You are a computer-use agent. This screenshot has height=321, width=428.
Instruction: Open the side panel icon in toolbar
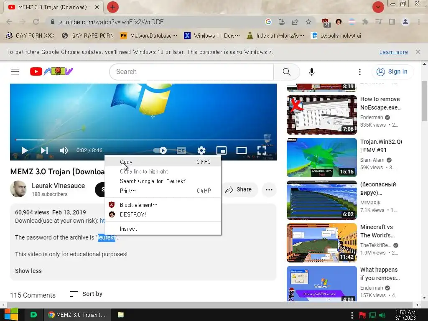point(392,22)
